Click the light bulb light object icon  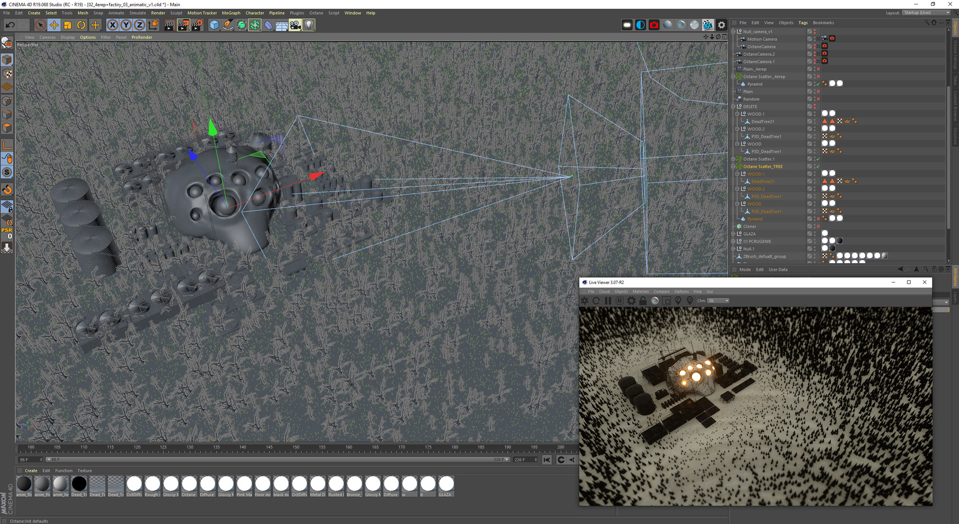coord(309,25)
